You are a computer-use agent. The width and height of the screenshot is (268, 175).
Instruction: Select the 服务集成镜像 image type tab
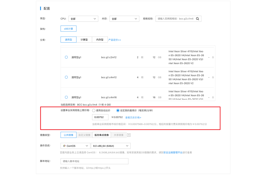coord(101,135)
